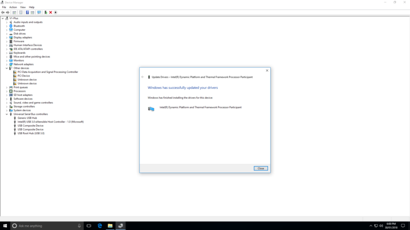Open the Action menu
This screenshot has width=410, height=230.
pos(13,7)
